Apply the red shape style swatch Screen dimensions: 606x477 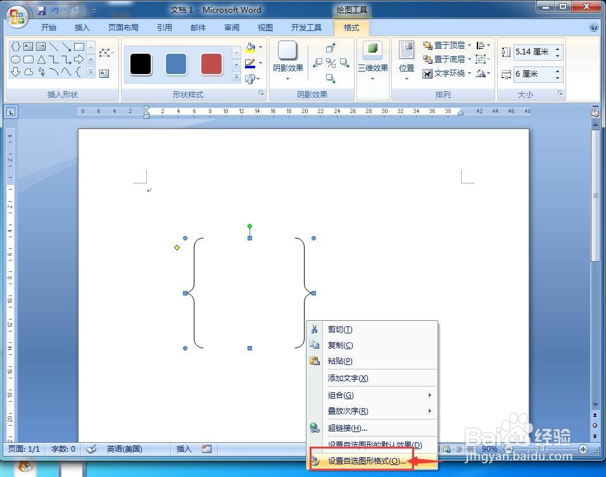[x=211, y=64]
